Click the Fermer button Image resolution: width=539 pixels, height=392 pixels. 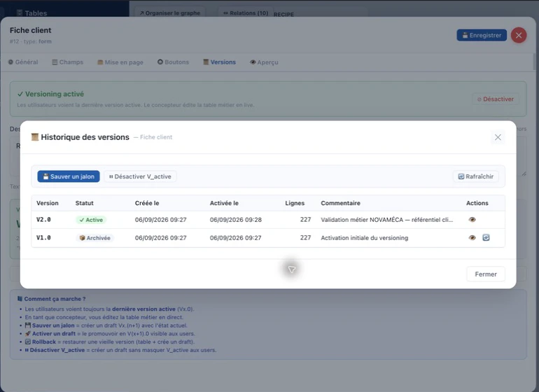(x=485, y=274)
